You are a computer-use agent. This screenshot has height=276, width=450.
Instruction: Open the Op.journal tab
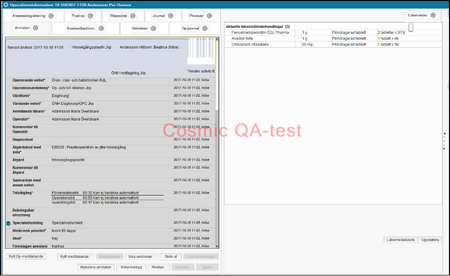190,28
